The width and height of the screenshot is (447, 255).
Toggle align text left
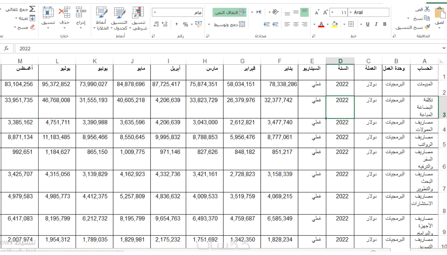(x=287, y=24)
